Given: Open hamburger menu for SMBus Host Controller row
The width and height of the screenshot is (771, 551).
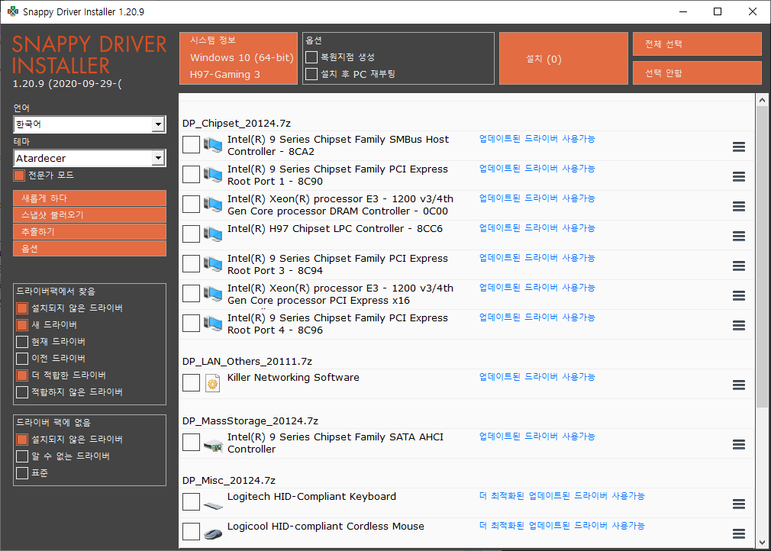Looking at the screenshot, I should pyautogui.click(x=738, y=147).
